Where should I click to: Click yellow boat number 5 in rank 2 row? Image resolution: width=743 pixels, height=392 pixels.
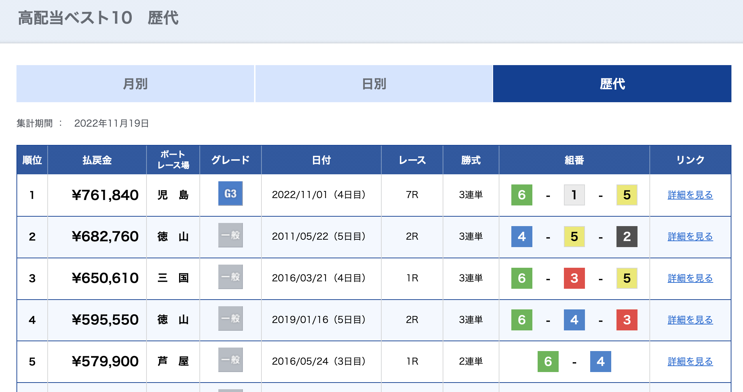coord(574,237)
